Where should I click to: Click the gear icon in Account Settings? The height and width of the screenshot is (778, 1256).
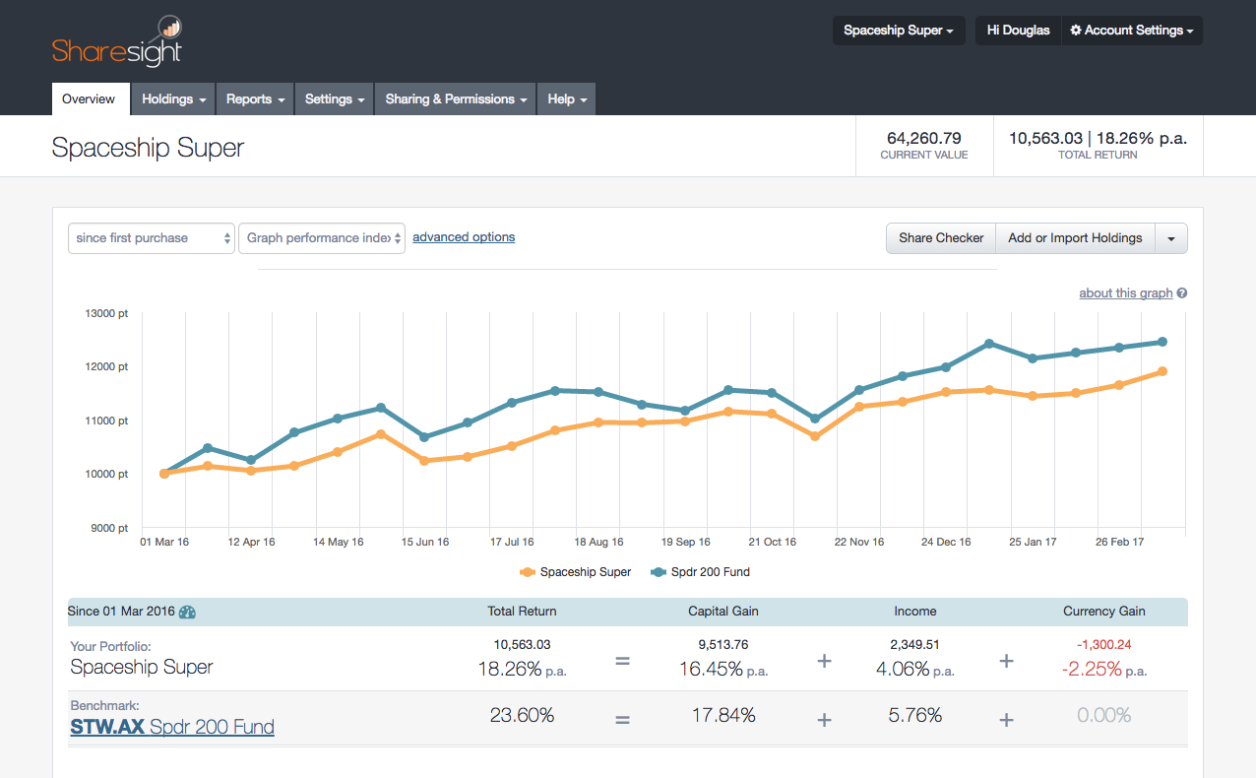click(x=1076, y=31)
